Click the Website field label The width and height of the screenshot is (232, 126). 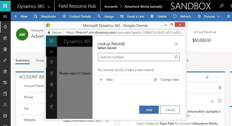click(x=29, y=120)
